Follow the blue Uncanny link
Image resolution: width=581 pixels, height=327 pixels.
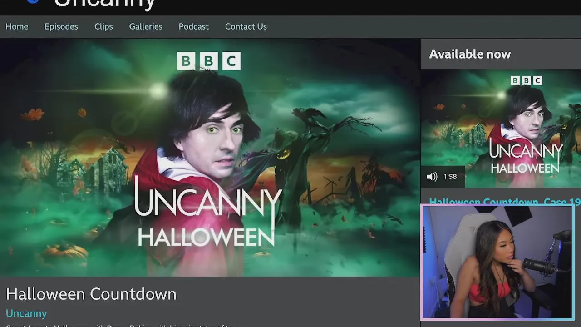(x=26, y=313)
